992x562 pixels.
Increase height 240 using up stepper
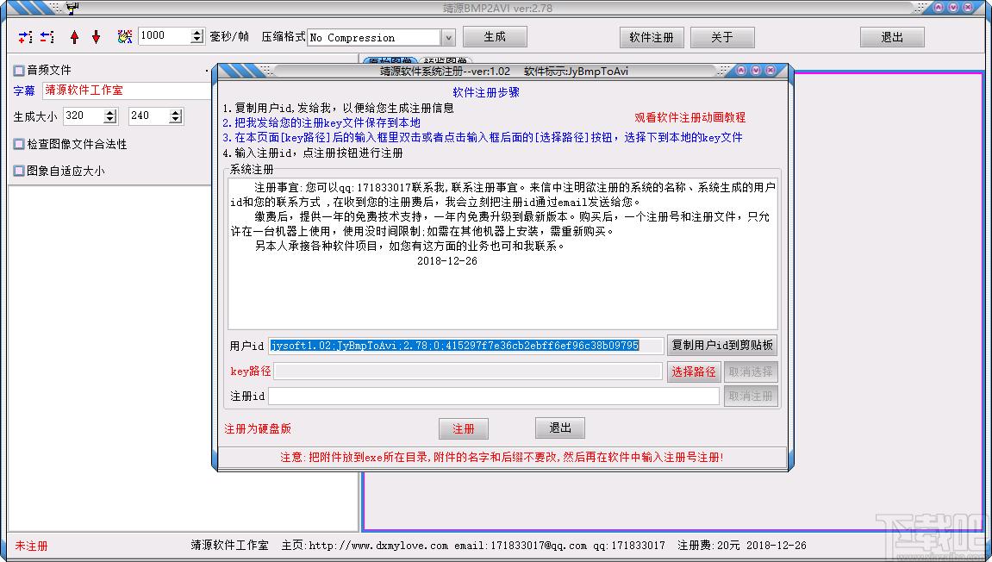[176, 113]
